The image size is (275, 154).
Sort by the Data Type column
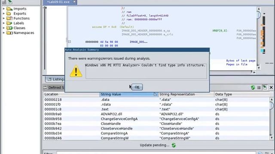coord(241,94)
